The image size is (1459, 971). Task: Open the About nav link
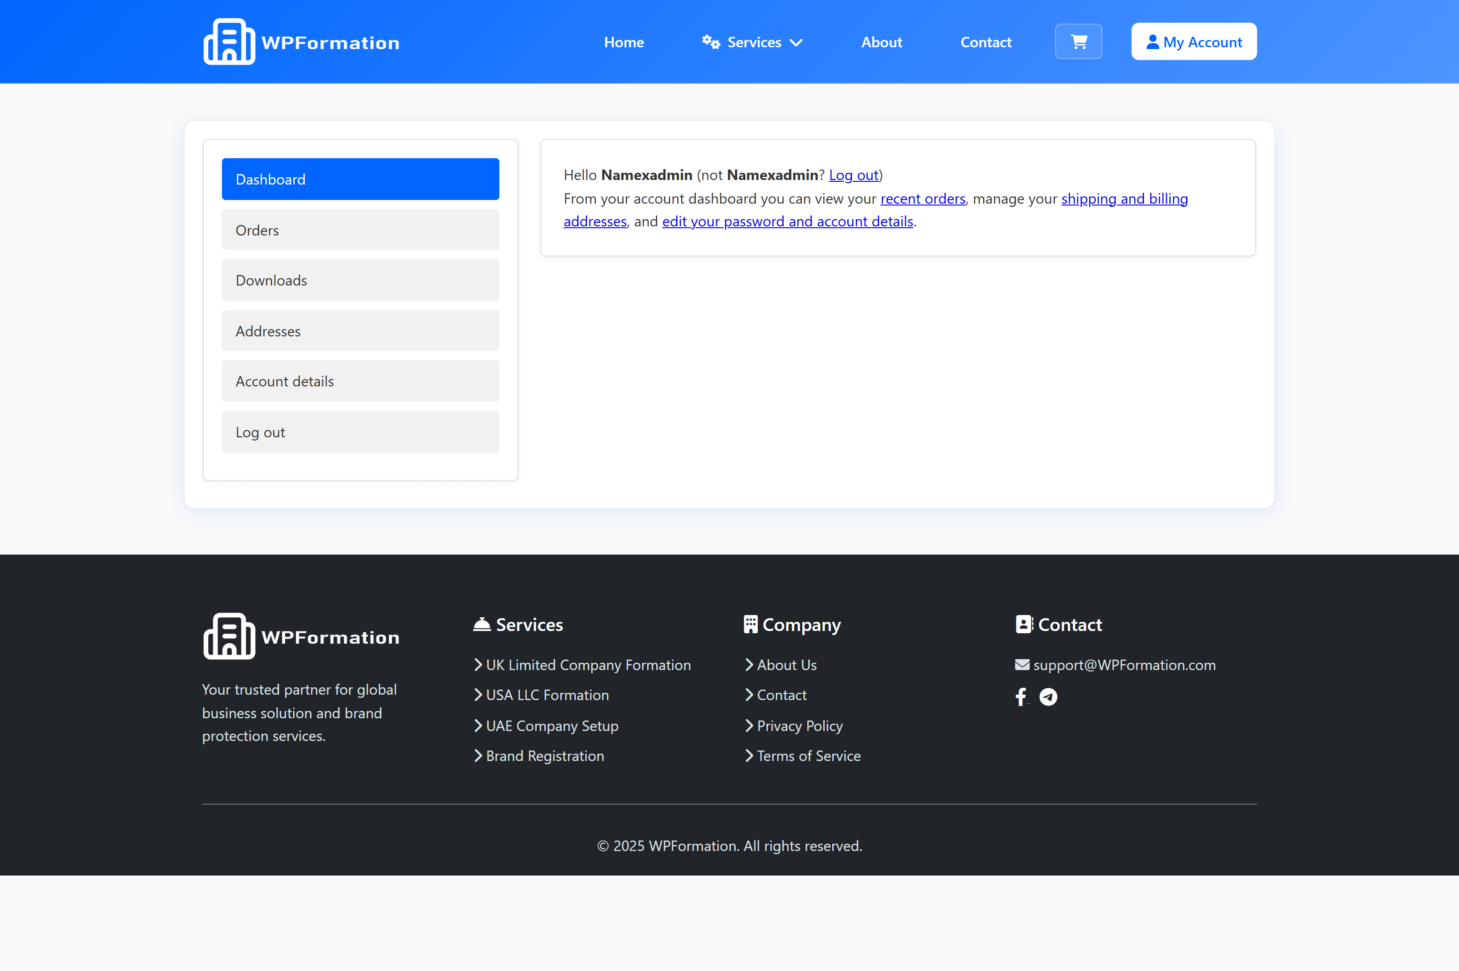pos(881,42)
